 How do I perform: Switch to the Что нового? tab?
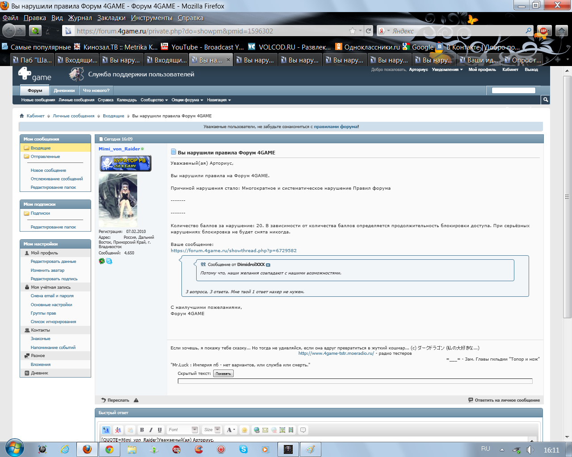click(96, 91)
